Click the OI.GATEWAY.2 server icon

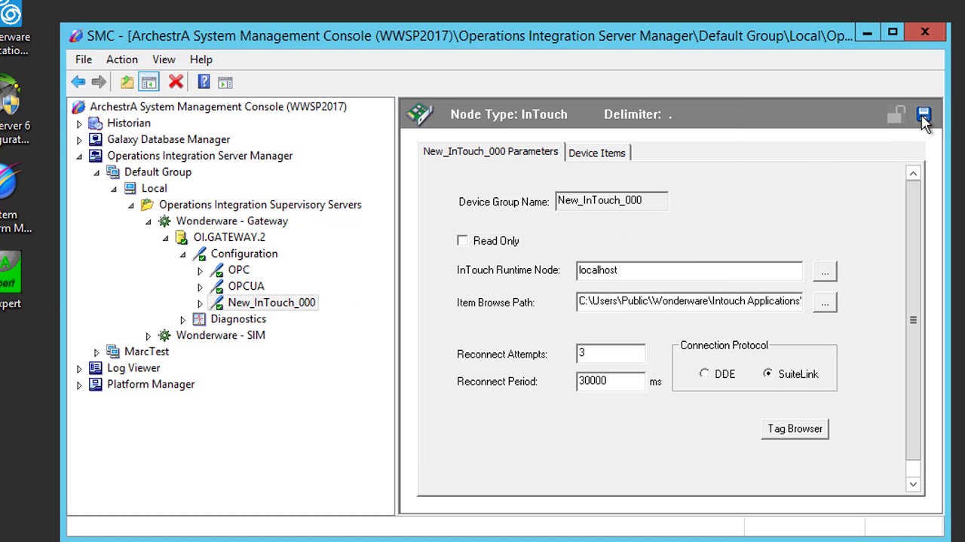point(182,237)
